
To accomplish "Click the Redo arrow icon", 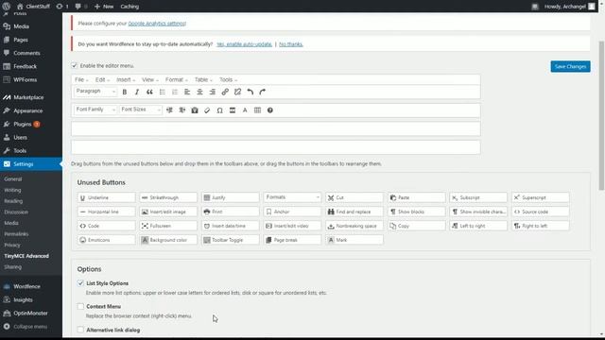I will click(263, 92).
